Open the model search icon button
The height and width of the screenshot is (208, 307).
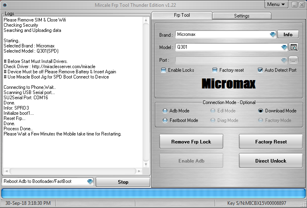[x=293, y=47]
